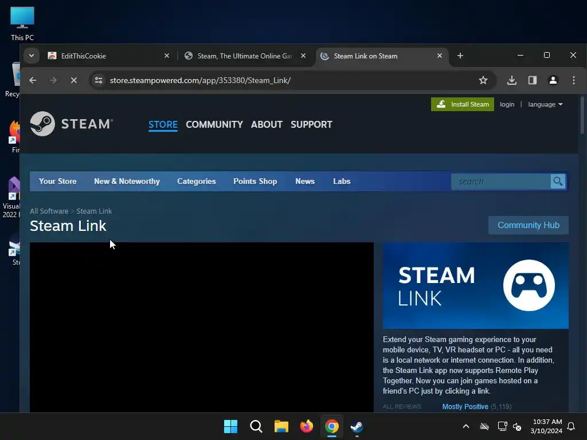Image resolution: width=587 pixels, height=440 pixels.
Task: Close the Steam Link on Steam tab
Action: (440, 56)
